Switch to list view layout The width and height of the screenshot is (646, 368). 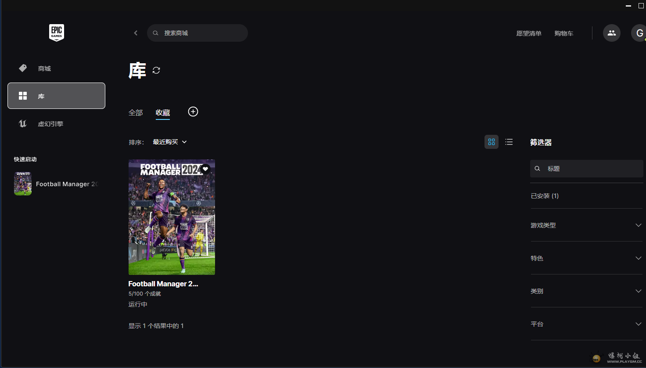[x=509, y=142]
